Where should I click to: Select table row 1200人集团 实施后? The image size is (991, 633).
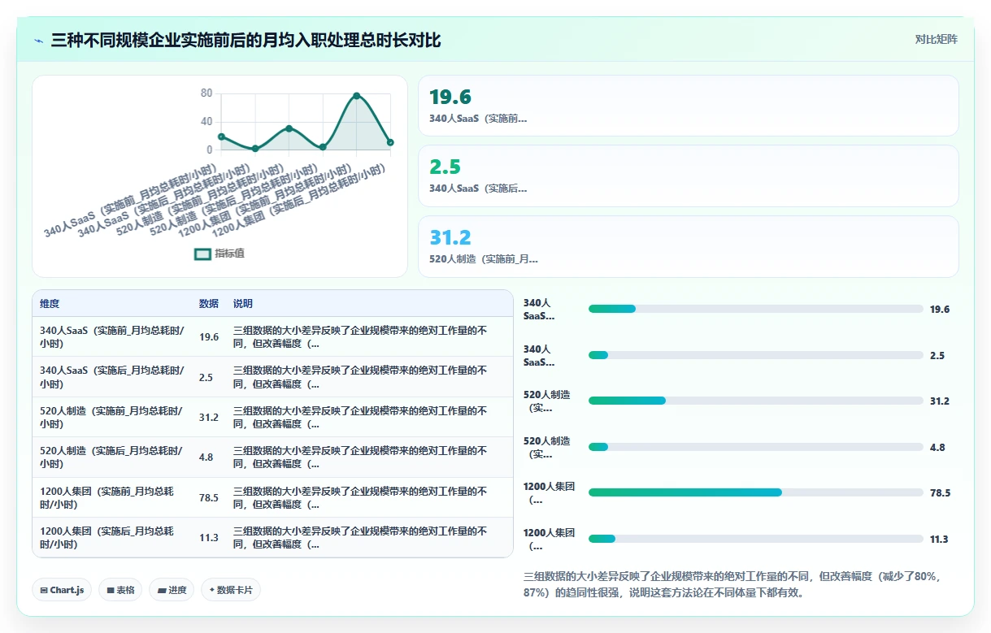(272, 537)
